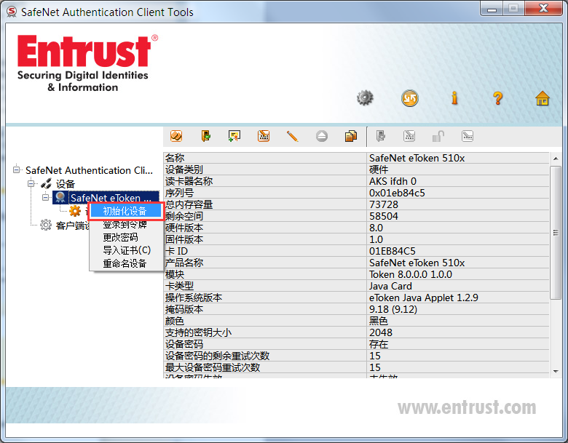This screenshot has height=443, width=568.
Task: Click the greyed Unlock Token padlock icon
Action: [438, 136]
